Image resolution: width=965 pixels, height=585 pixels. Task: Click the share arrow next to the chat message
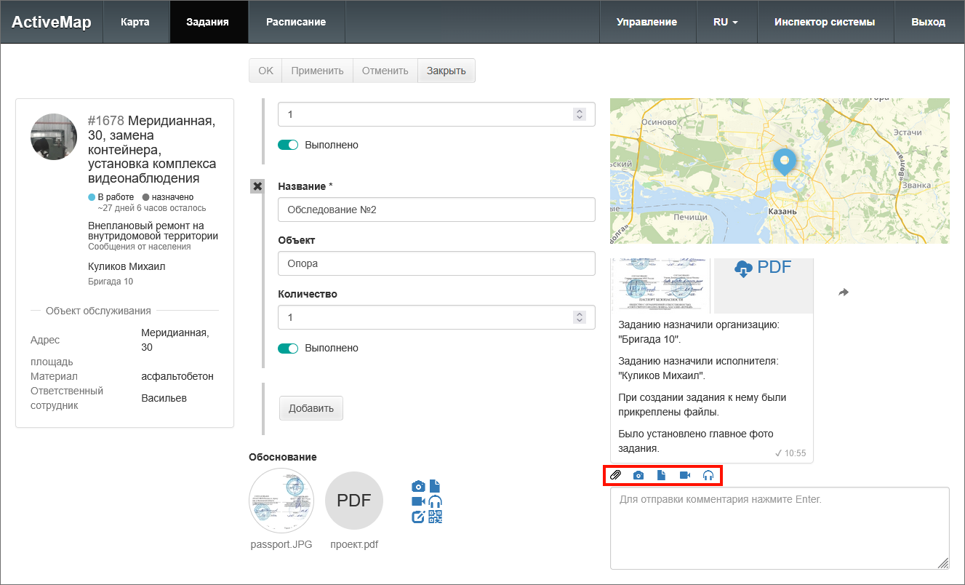coord(843,292)
